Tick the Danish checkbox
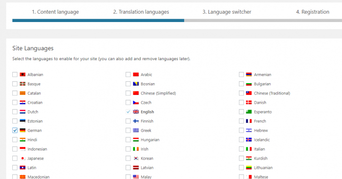 tap(241, 102)
